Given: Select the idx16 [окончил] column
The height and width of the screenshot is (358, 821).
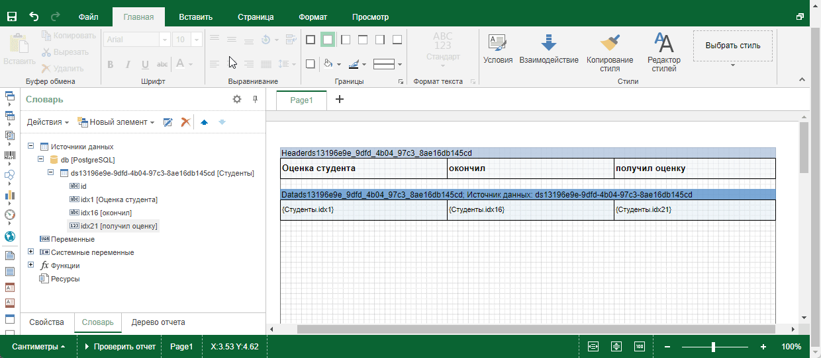Looking at the screenshot, I should click(x=101, y=213).
